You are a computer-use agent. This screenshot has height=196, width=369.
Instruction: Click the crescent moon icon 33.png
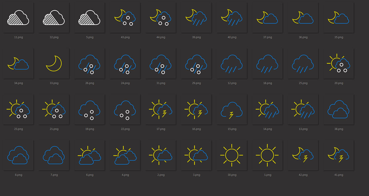(54, 63)
